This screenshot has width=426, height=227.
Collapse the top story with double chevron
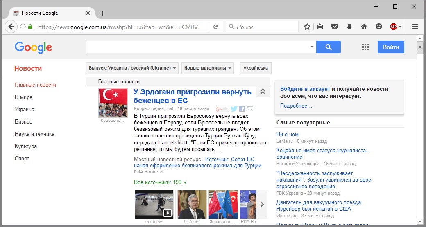point(263,92)
